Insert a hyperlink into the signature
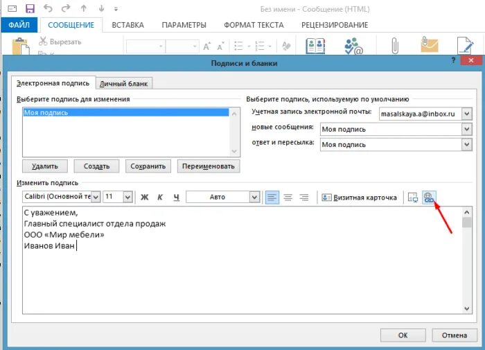Image resolution: width=485 pixels, height=350 pixels. (x=429, y=197)
